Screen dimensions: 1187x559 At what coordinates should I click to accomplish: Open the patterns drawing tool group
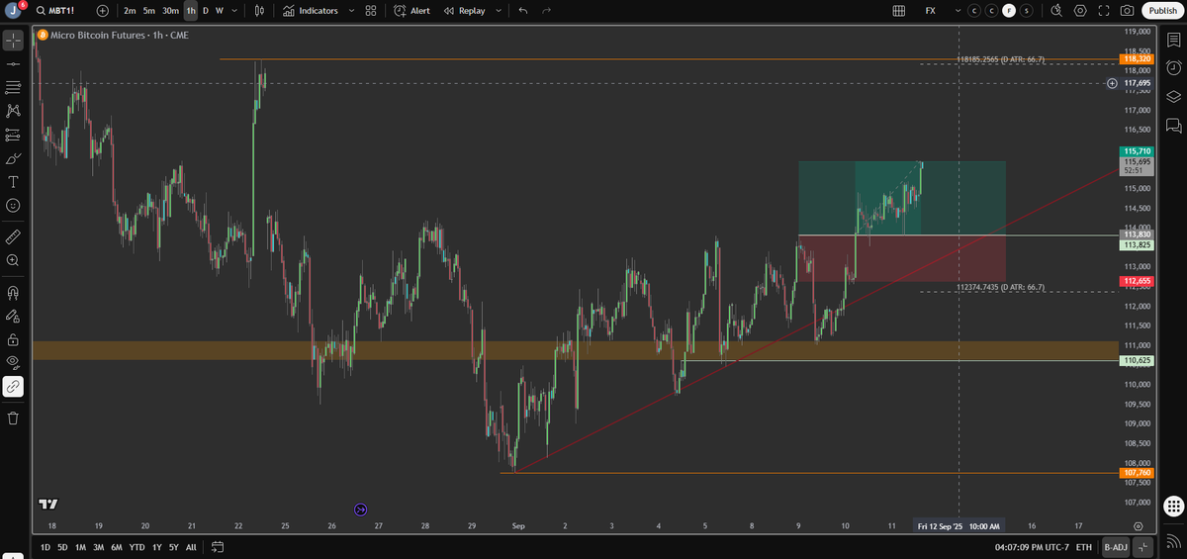tap(13, 110)
